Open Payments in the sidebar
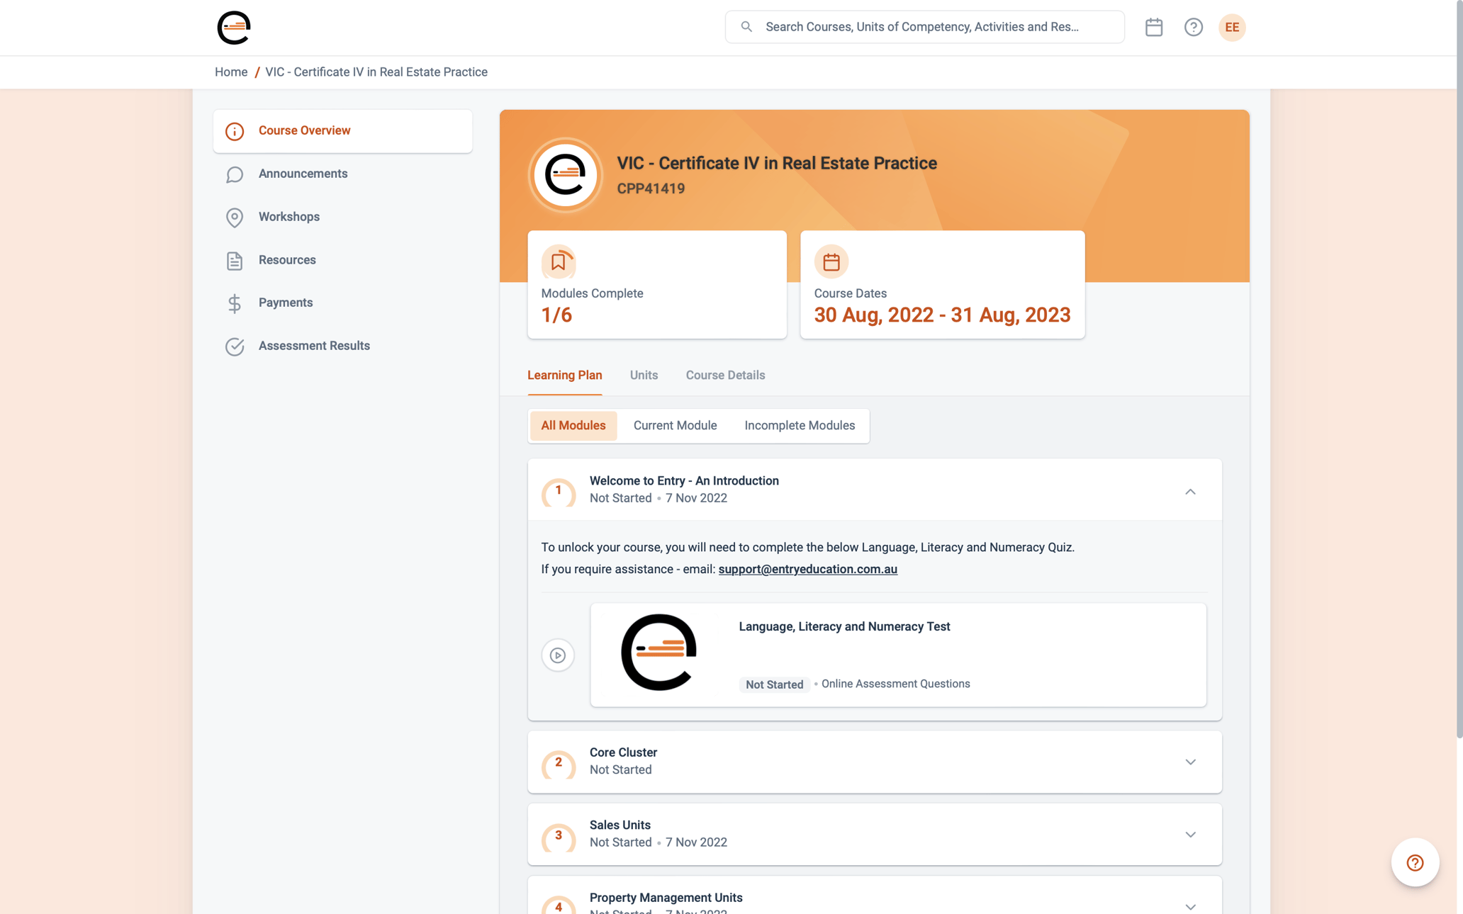 click(285, 303)
